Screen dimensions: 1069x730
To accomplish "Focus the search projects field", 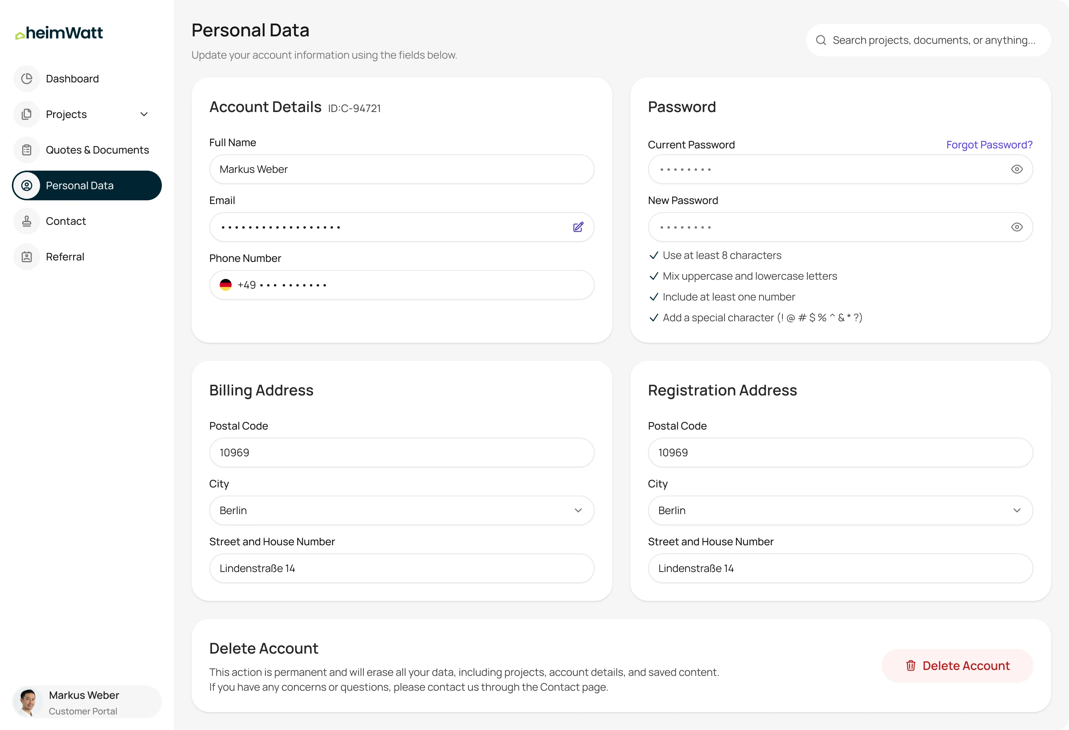I will pos(928,40).
